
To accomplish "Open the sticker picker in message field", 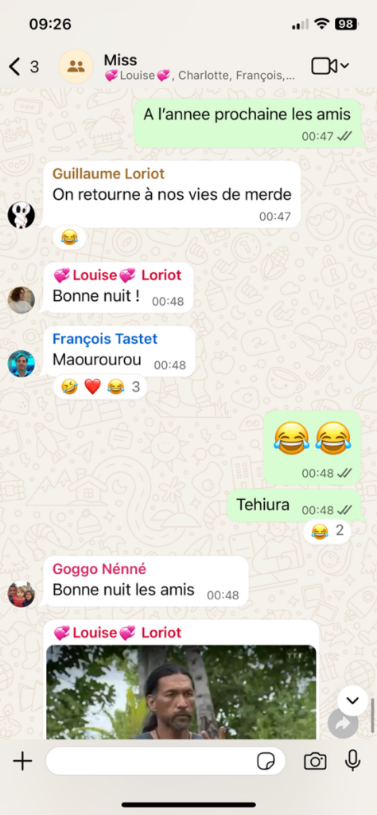I will (x=266, y=762).
